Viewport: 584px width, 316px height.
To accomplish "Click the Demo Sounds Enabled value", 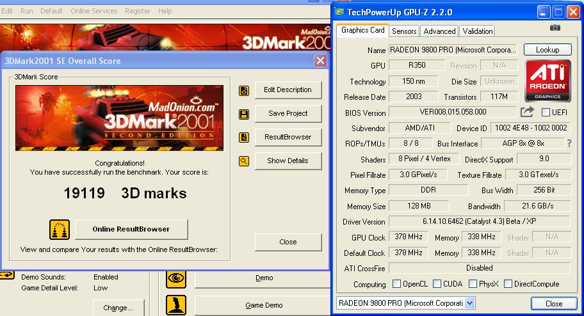I will pyautogui.click(x=106, y=277).
